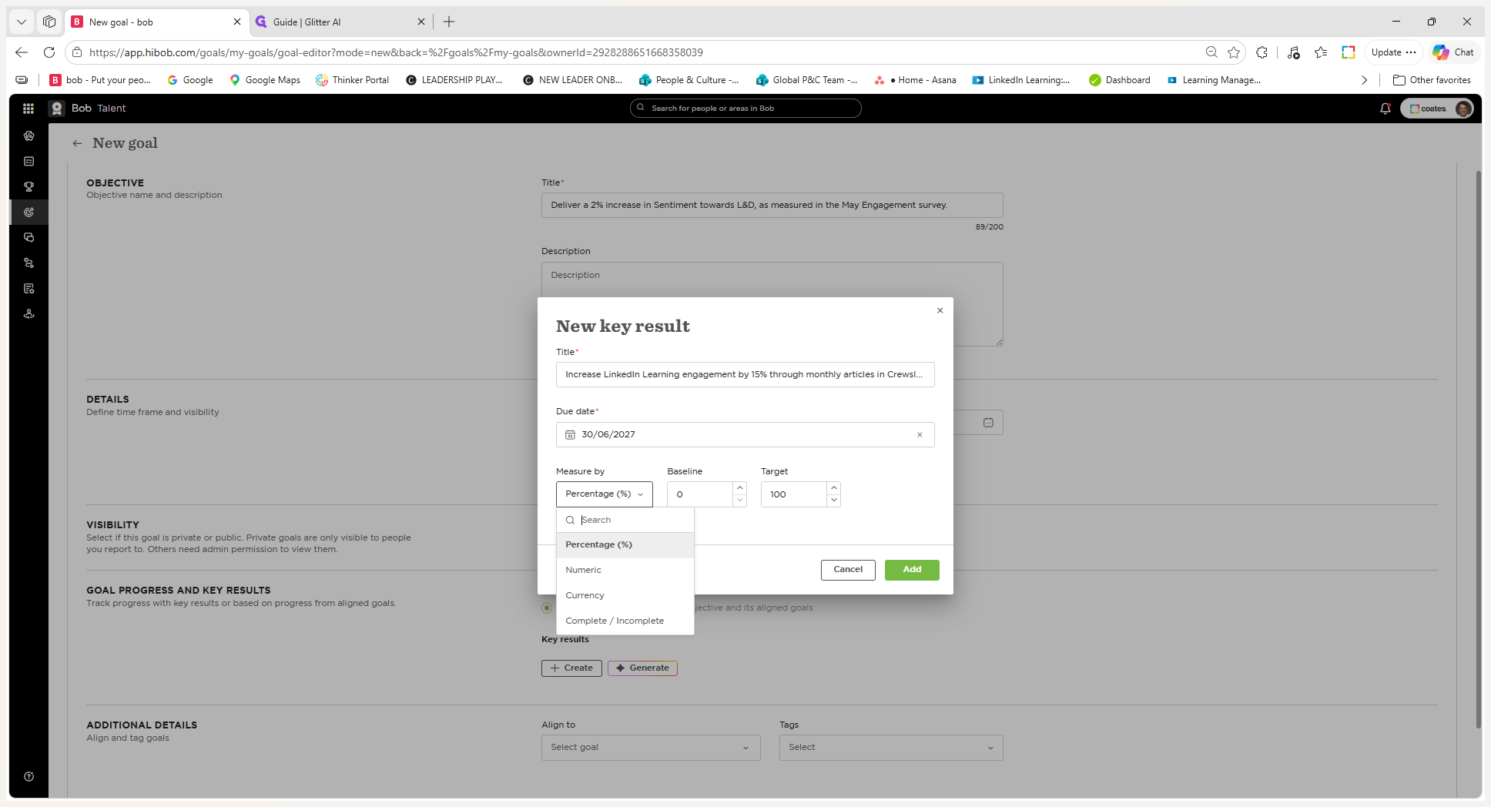Open the trophy icon in the sidebar
1491x807 pixels.
click(x=29, y=186)
